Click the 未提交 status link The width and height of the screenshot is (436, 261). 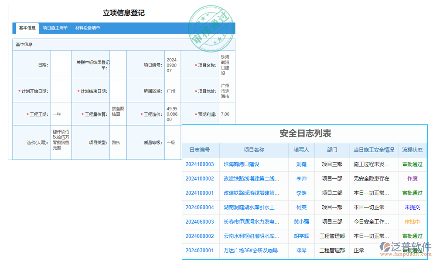pos(412,207)
